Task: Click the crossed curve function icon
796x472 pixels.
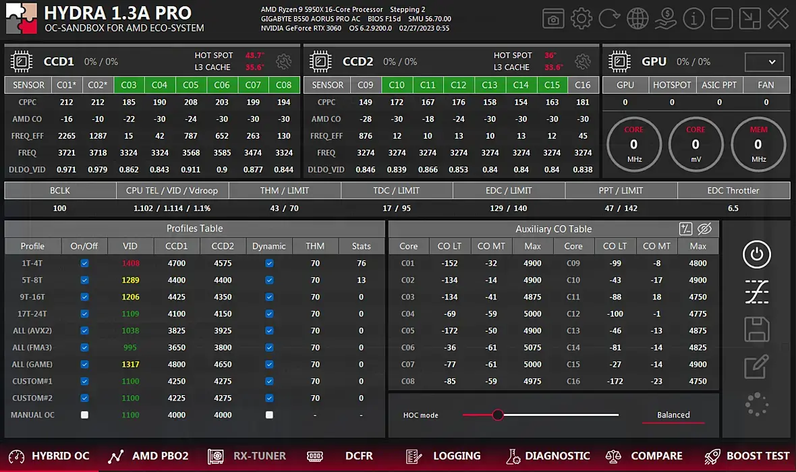Action: (756, 292)
